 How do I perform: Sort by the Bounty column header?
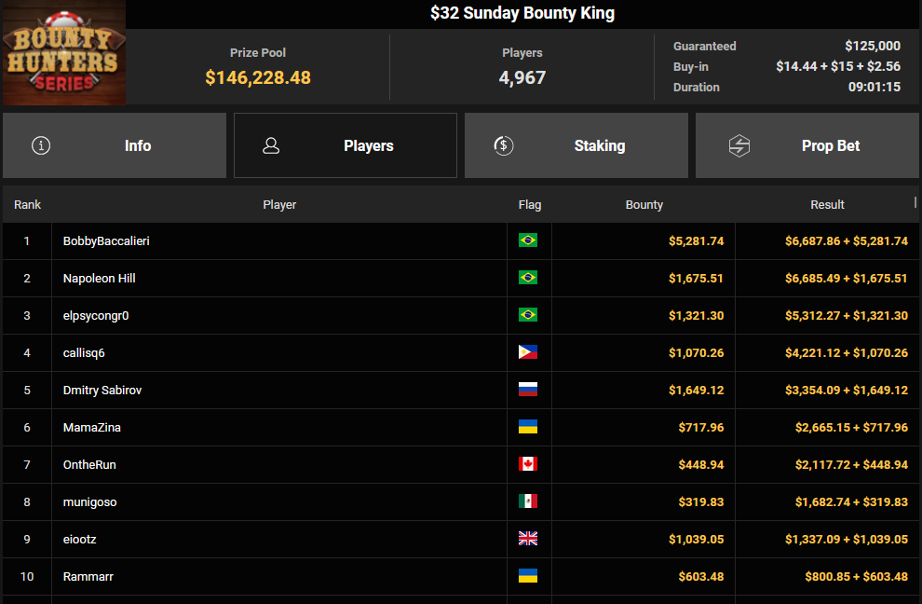pyautogui.click(x=644, y=205)
